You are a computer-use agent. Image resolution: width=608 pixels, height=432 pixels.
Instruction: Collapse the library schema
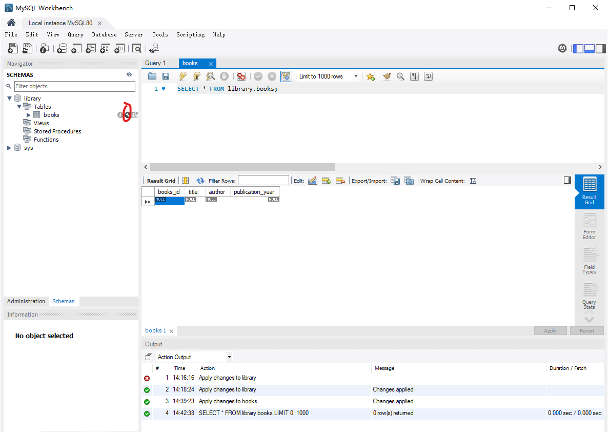point(9,98)
